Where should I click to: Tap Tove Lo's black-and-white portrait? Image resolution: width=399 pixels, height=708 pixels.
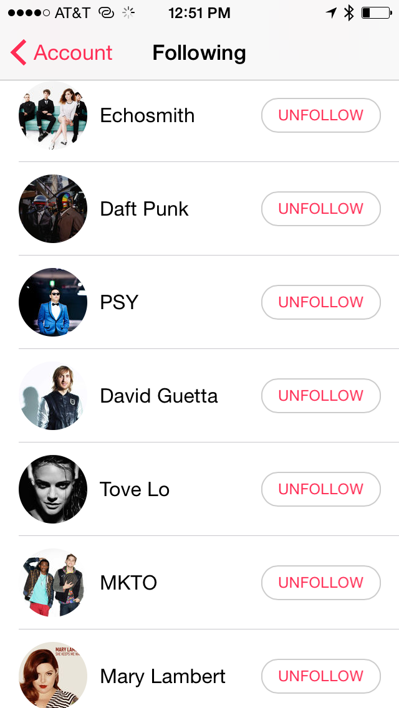53,489
